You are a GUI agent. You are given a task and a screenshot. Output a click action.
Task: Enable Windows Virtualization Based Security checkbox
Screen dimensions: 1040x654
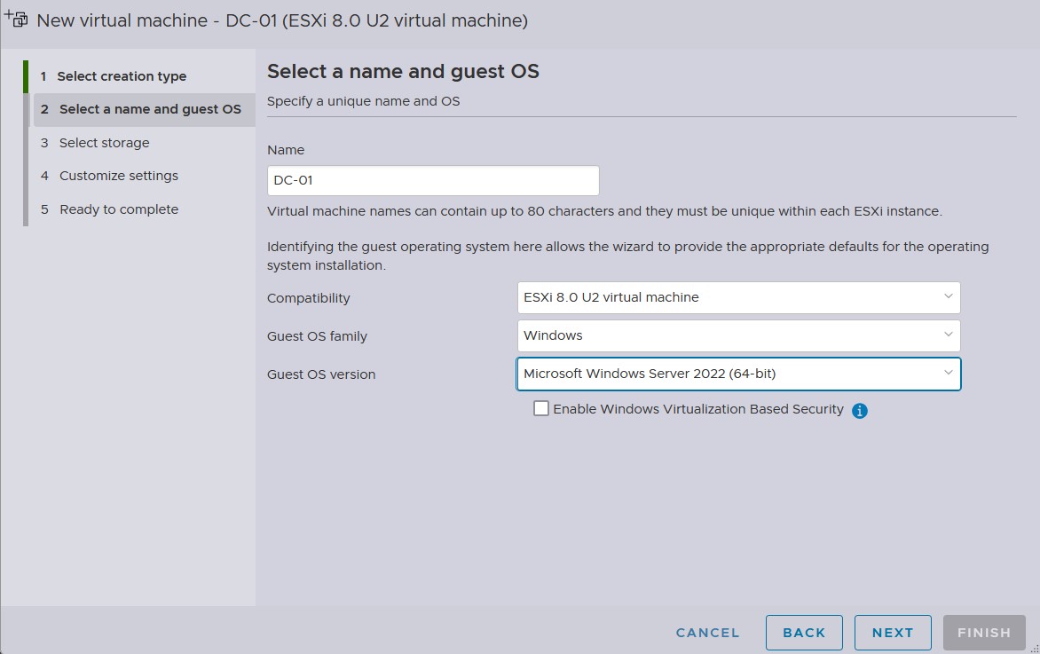tap(541, 409)
